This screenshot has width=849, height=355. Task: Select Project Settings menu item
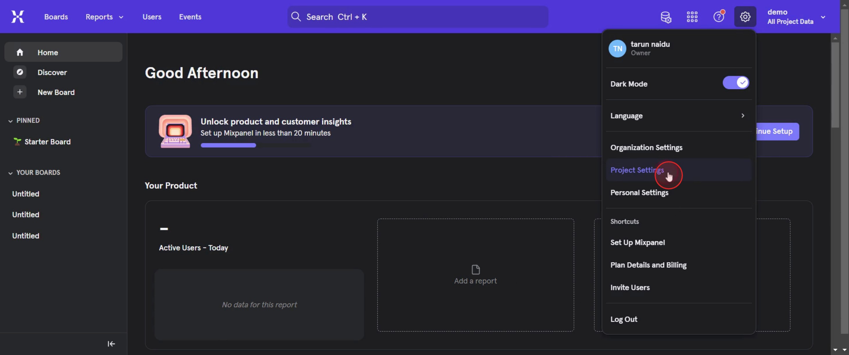pos(637,170)
